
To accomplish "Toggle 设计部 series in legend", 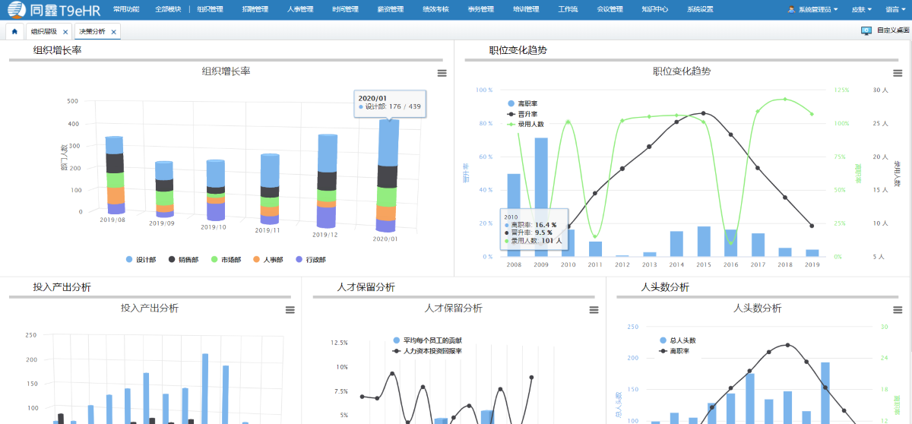I will (141, 260).
